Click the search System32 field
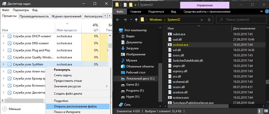This screenshot has height=114, width=269. point(242,20)
